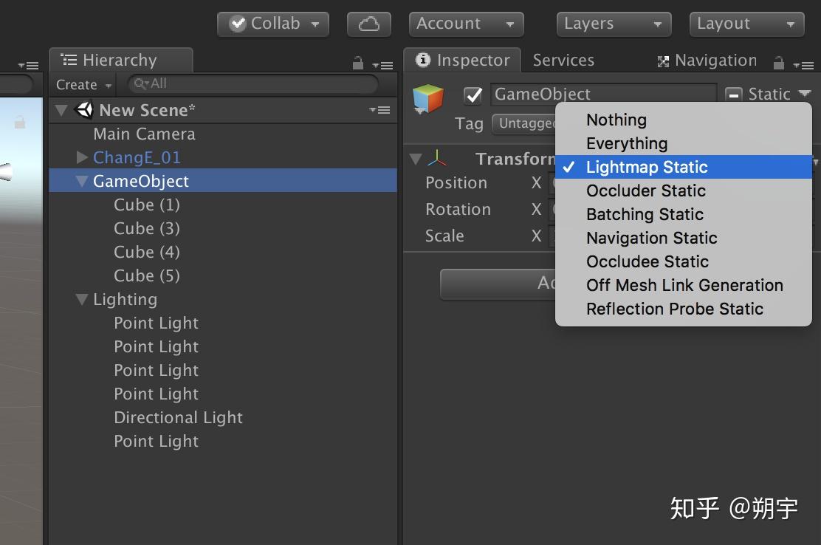The image size is (821, 545).
Task: Open the Layers dropdown
Action: tap(614, 24)
